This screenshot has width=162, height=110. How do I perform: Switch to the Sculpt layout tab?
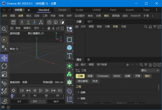click(79, 10)
